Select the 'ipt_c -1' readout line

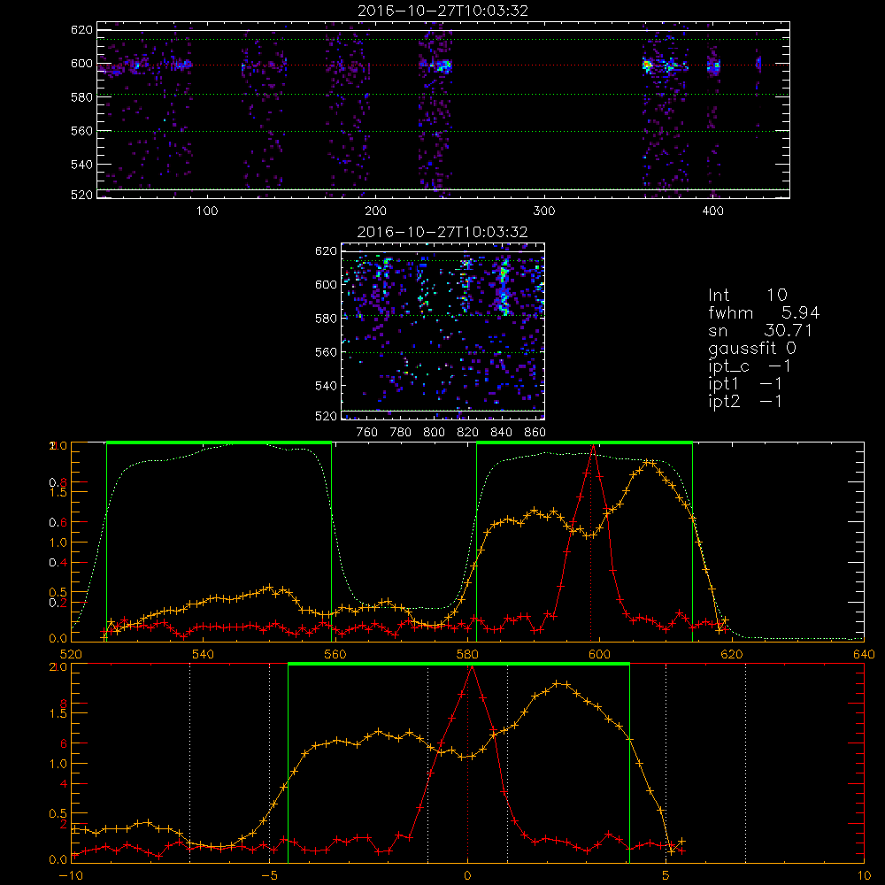click(749, 366)
